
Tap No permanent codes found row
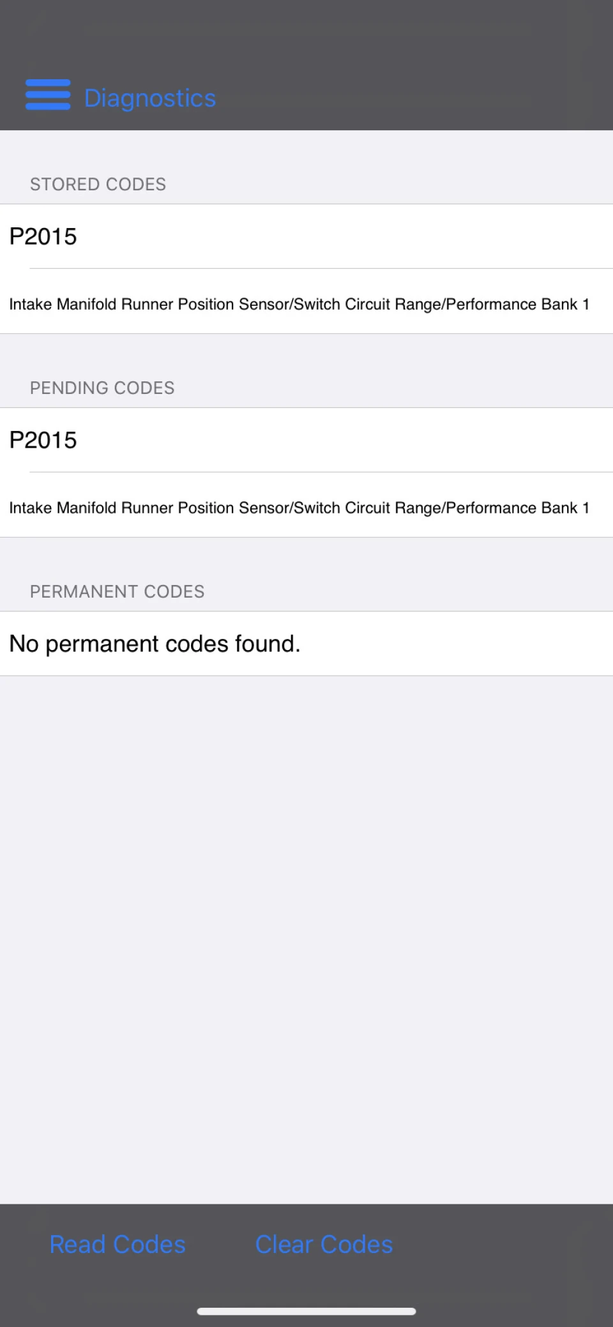click(306, 644)
